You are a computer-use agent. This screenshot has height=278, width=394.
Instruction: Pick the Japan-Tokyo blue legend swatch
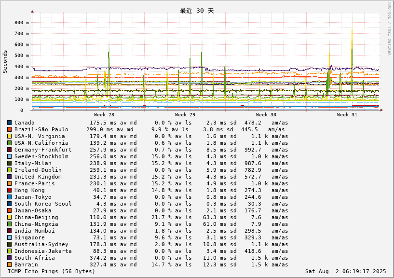tap(9, 197)
